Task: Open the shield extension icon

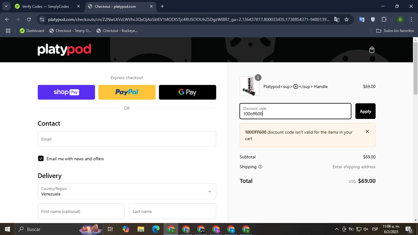Action: 373,20
